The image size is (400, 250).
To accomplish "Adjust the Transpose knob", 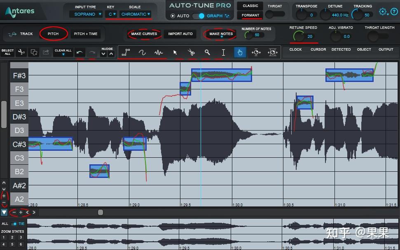I will pyautogui.click(x=302, y=15).
